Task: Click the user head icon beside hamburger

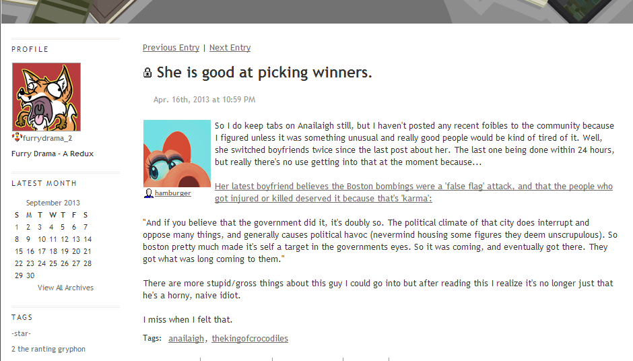Action: [149, 193]
